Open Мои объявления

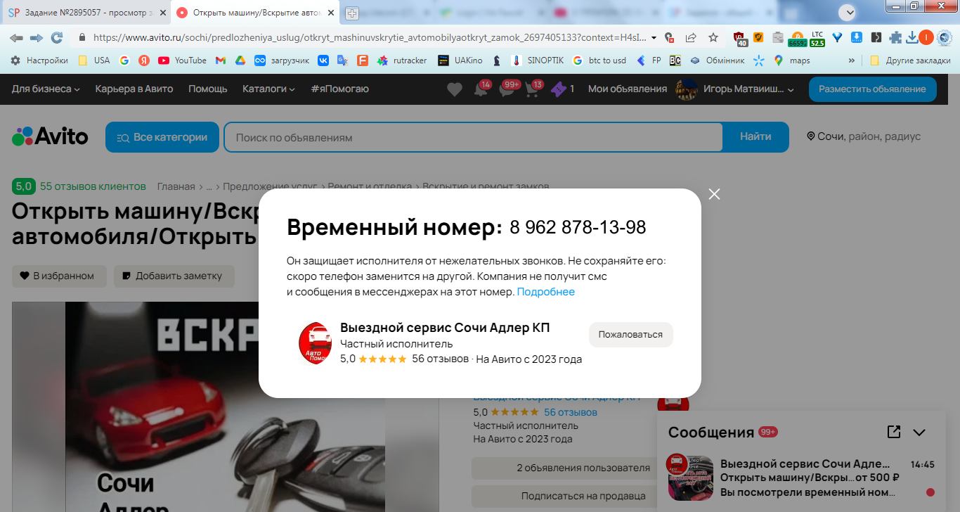click(628, 89)
